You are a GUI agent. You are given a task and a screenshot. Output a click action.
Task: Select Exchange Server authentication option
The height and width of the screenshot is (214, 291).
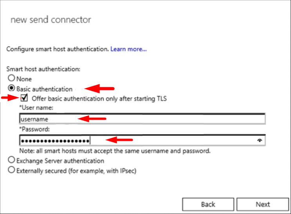pyautogui.click(x=11, y=160)
